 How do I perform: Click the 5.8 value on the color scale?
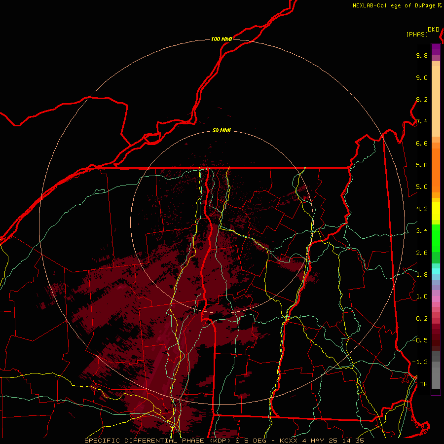(x=422, y=165)
